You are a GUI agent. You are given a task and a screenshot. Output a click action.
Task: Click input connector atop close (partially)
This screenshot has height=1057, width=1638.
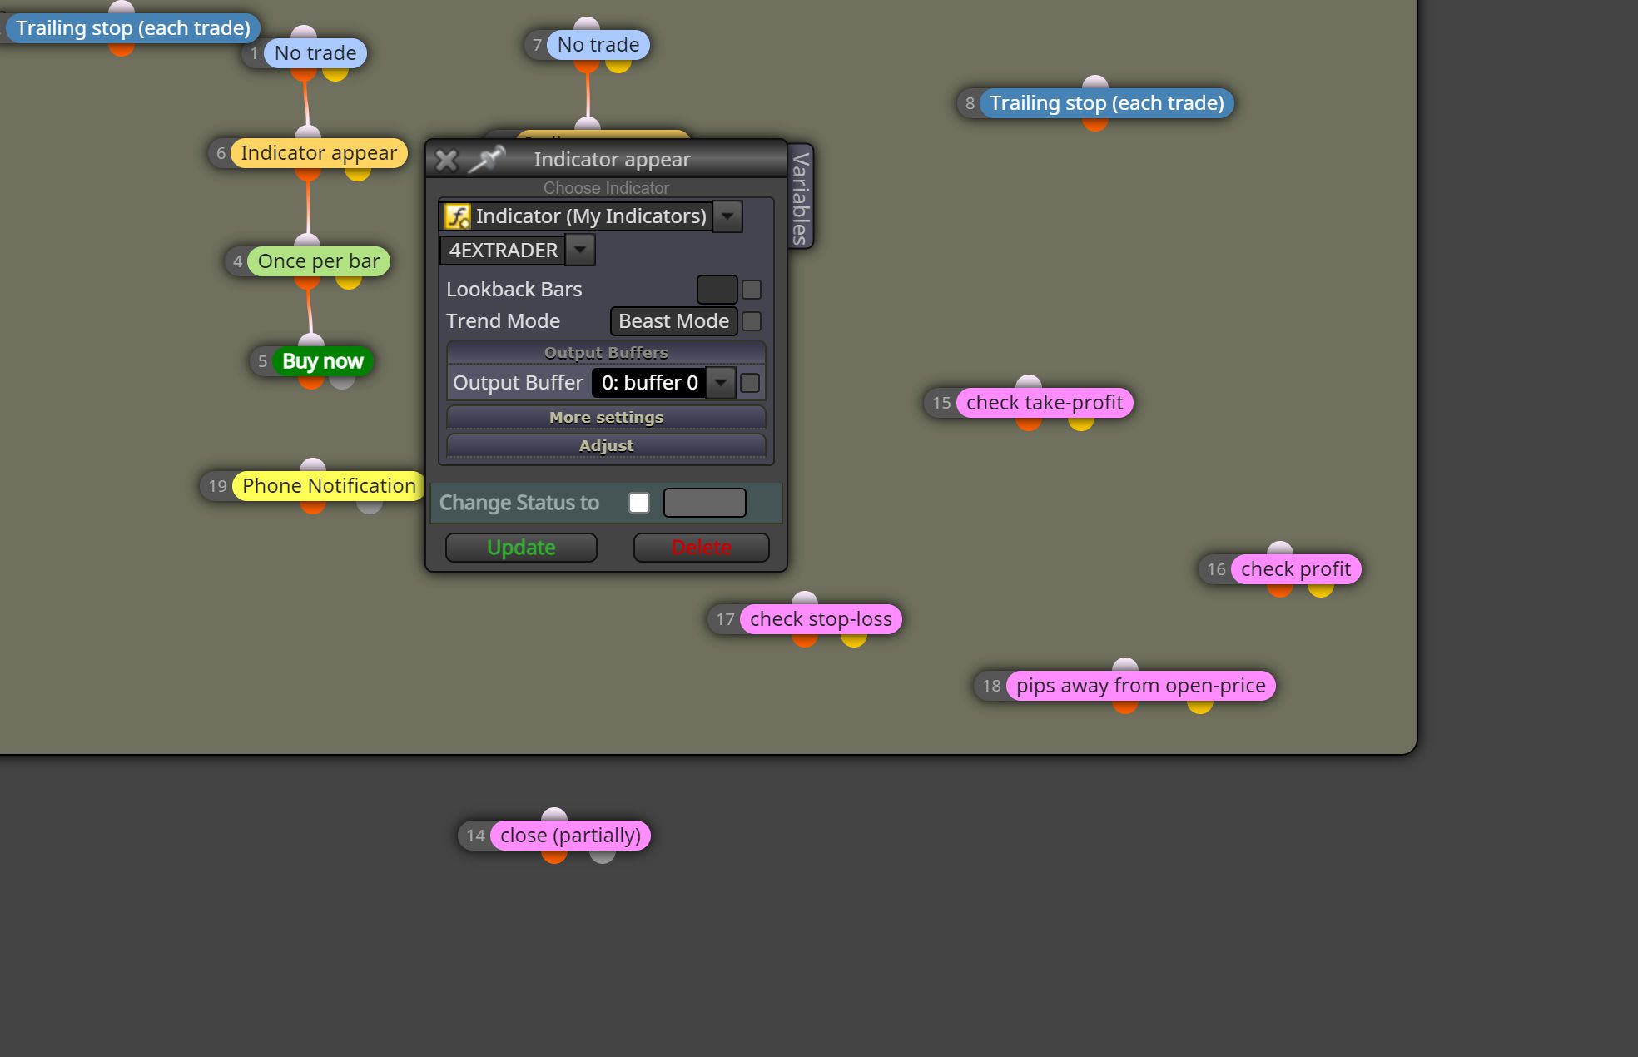coord(554,816)
